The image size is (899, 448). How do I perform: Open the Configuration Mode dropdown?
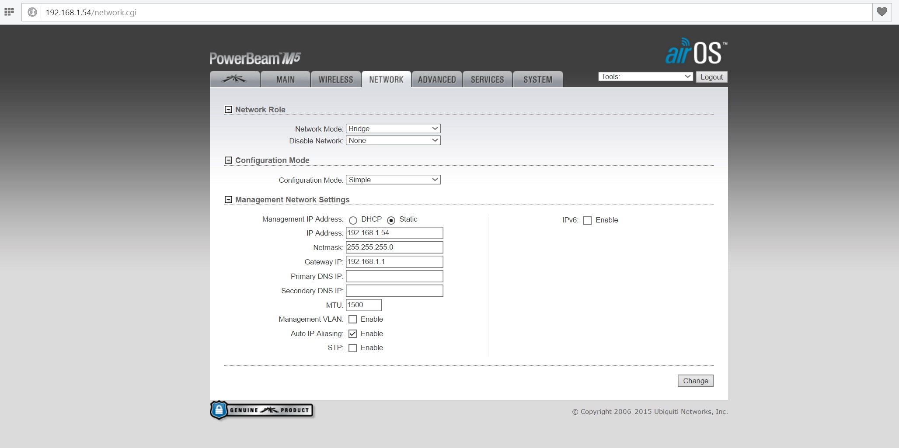pyautogui.click(x=393, y=180)
